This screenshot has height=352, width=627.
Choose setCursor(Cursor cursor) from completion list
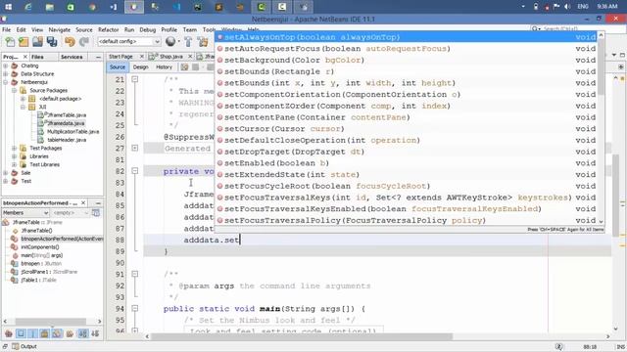pos(407,128)
